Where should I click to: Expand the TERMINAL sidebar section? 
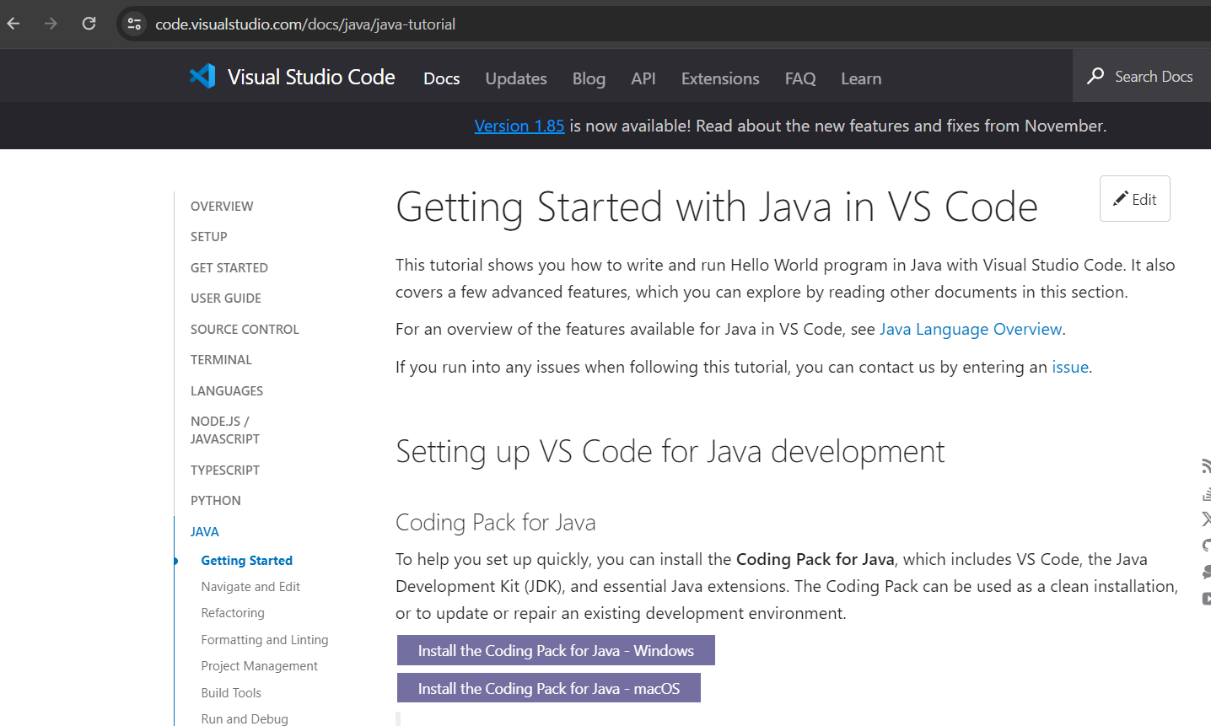(x=221, y=360)
